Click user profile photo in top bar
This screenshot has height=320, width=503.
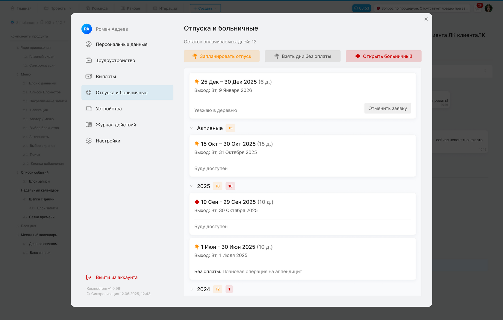pos(489,8)
